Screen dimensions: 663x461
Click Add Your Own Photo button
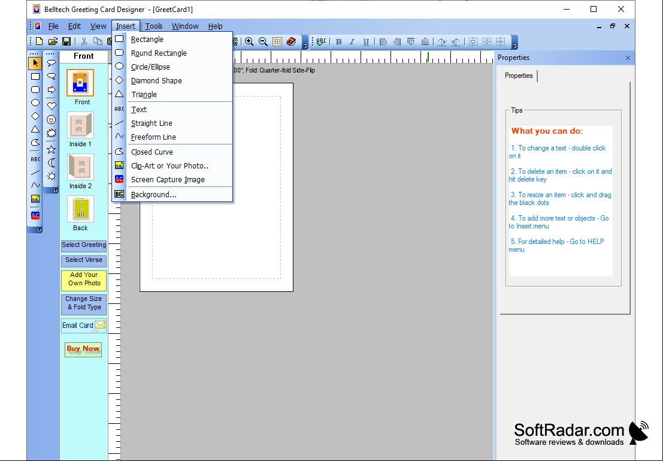coord(84,280)
